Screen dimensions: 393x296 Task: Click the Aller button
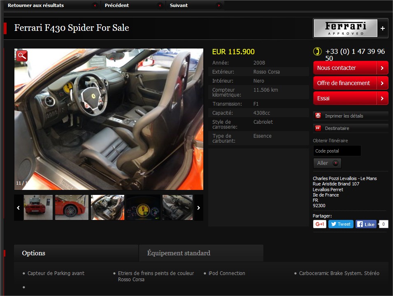[327, 163]
